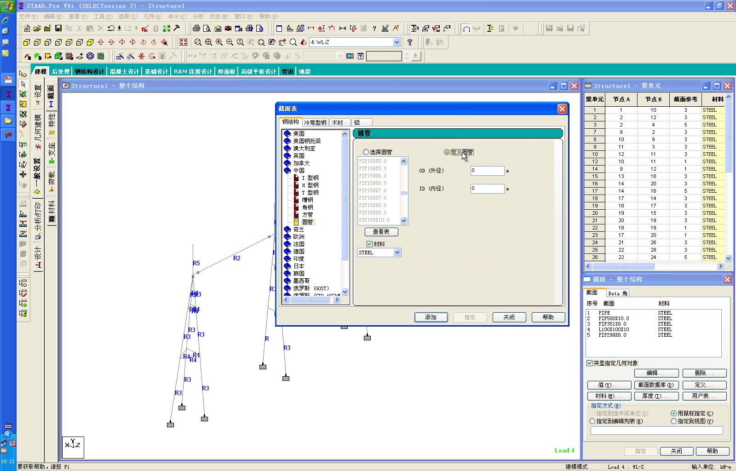
Task: Click the Zoom Out minus magnifier icon
Action: [x=230, y=42]
